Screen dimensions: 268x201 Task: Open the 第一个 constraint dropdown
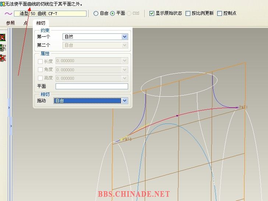tap(124, 37)
